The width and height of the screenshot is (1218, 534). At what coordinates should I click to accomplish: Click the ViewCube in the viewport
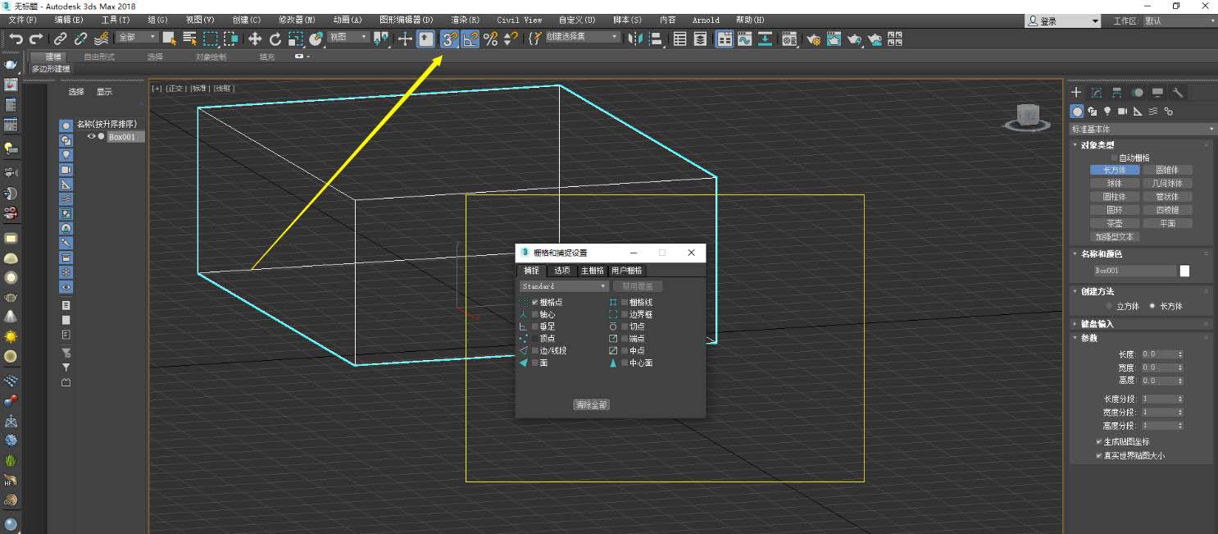point(1028,116)
